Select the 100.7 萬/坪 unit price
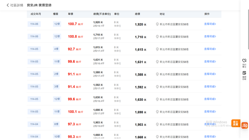The width and height of the screenshot is (249, 140). point(75,24)
